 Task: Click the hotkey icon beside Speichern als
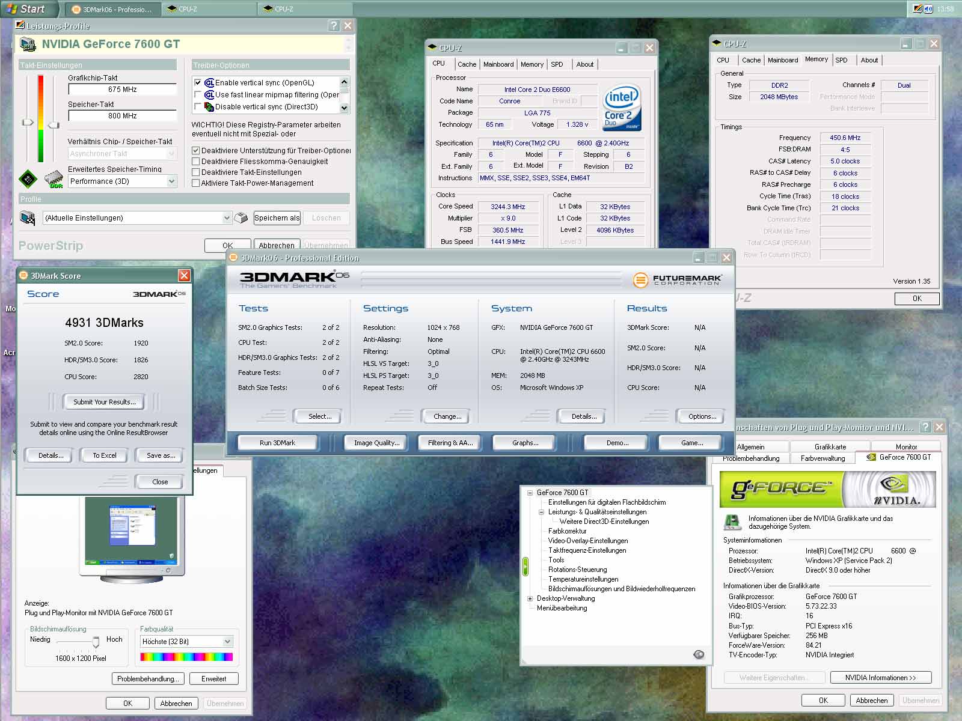(241, 218)
